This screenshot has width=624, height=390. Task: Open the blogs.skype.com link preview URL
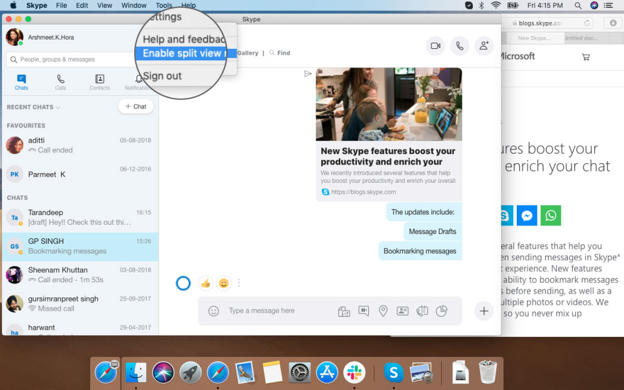coord(363,192)
